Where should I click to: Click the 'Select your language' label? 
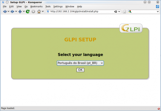pos(80,55)
